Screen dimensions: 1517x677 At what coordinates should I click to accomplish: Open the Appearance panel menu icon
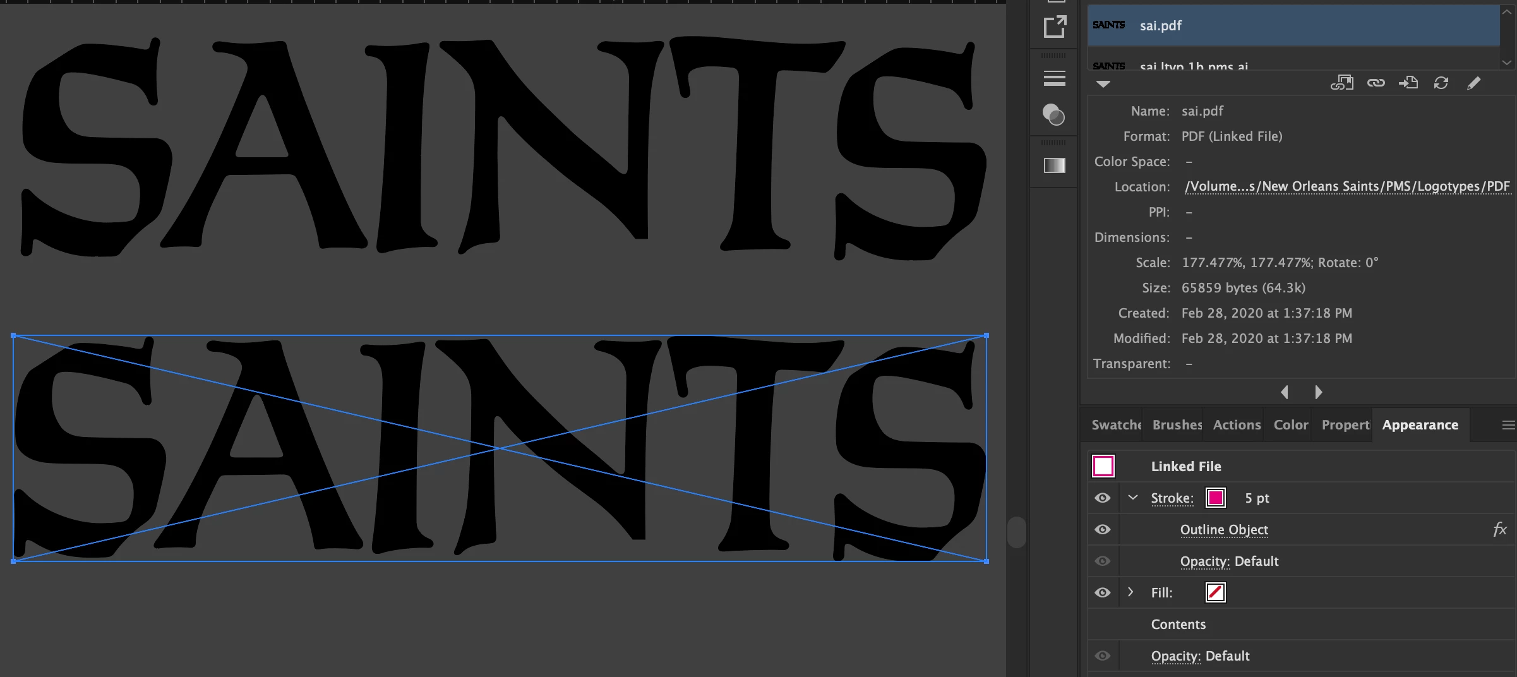tap(1508, 425)
